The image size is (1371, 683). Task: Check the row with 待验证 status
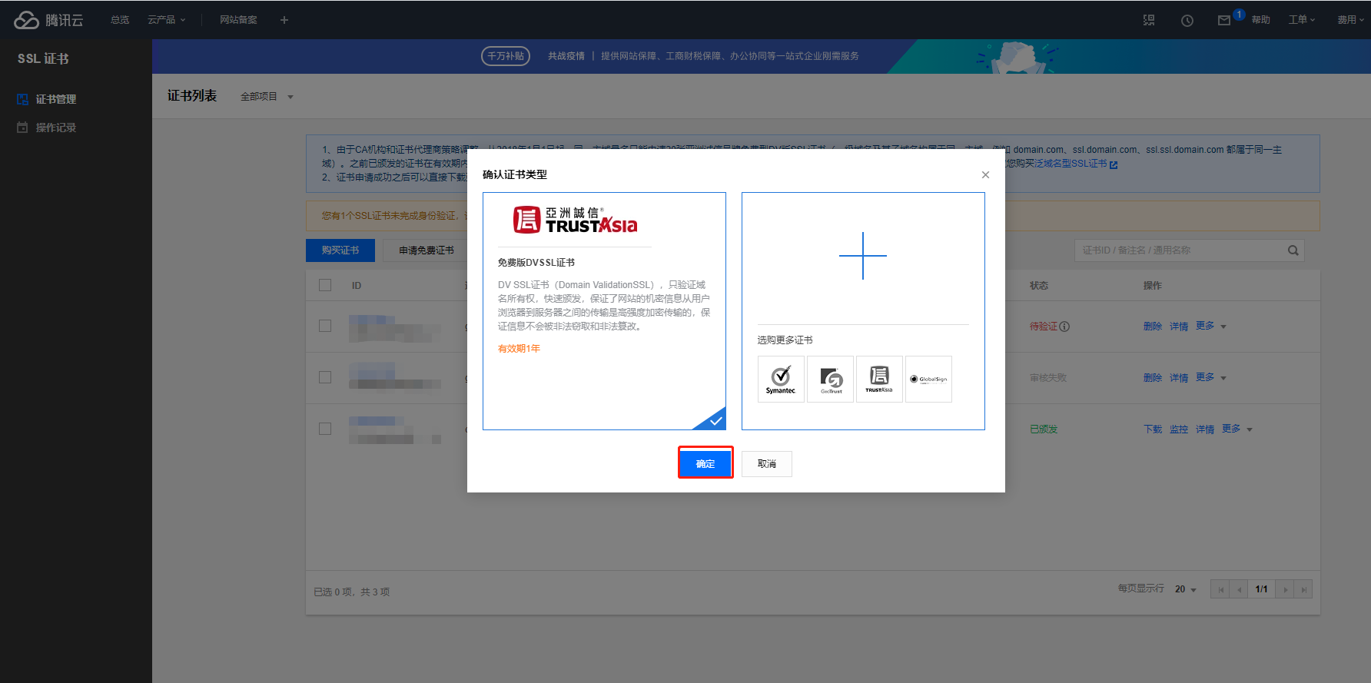pyautogui.click(x=325, y=326)
